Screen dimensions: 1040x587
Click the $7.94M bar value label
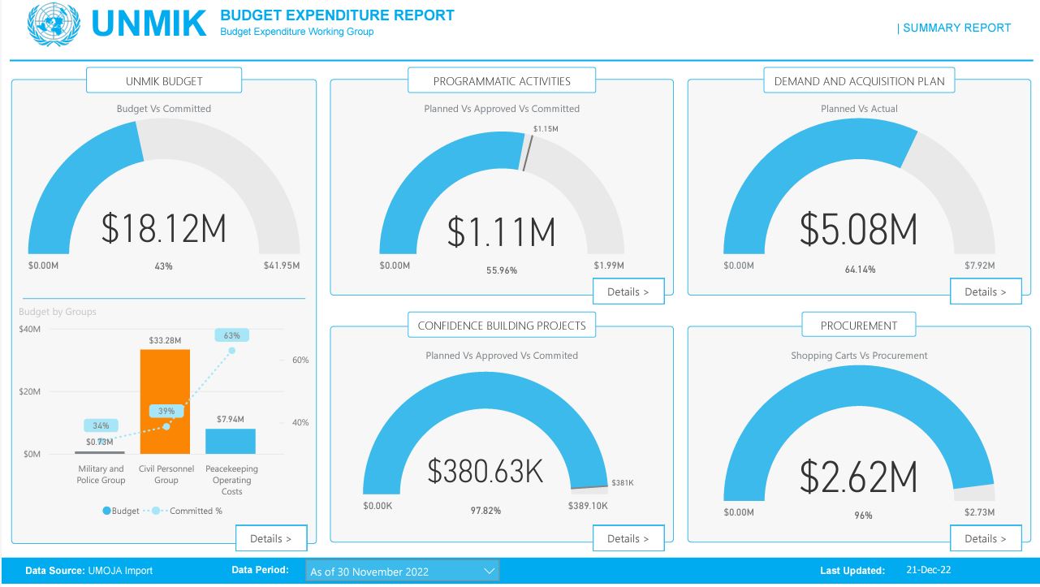[x=231, y=420]
